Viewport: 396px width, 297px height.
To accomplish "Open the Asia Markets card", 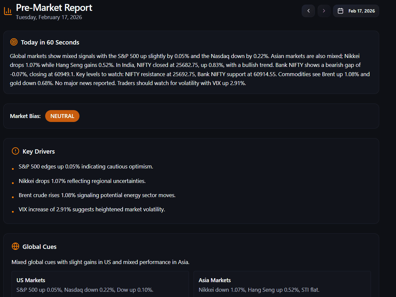I will click(x=282, y=284).
